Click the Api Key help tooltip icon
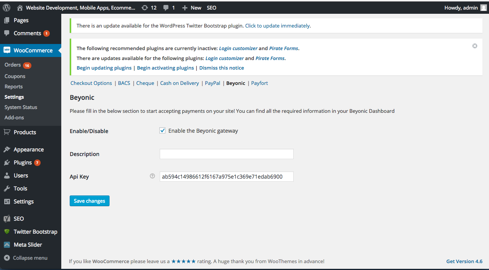Image resolution: width=489 pixels, height=270 pixels. (152, 176)
